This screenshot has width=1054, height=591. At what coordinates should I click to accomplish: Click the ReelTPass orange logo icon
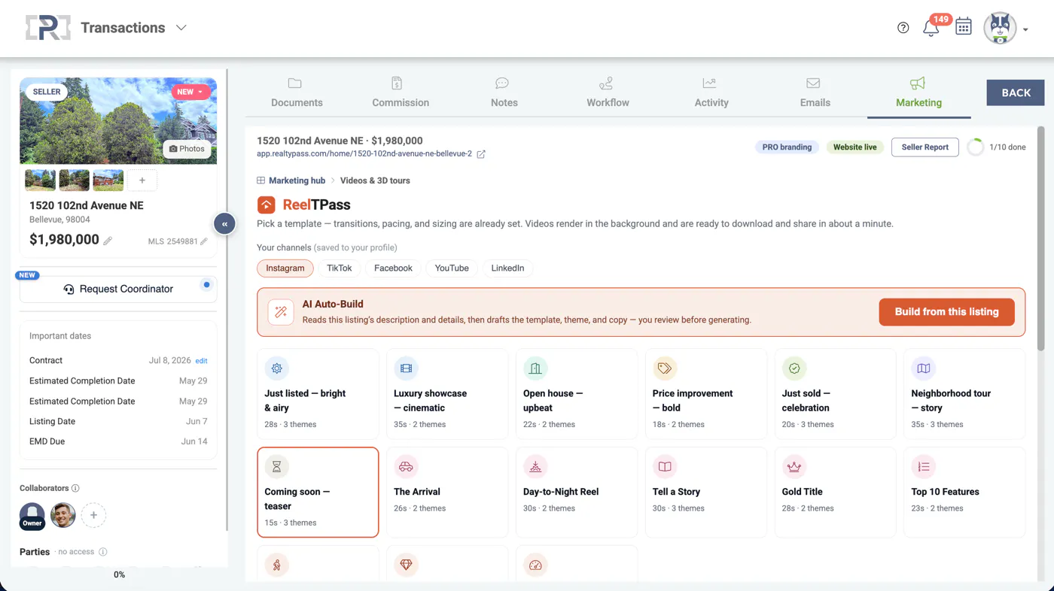pyautogui.click(x=266, y=205)
